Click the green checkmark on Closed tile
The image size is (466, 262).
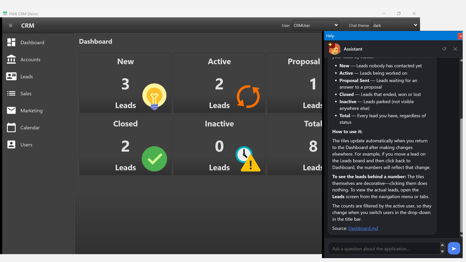(154, 159)
